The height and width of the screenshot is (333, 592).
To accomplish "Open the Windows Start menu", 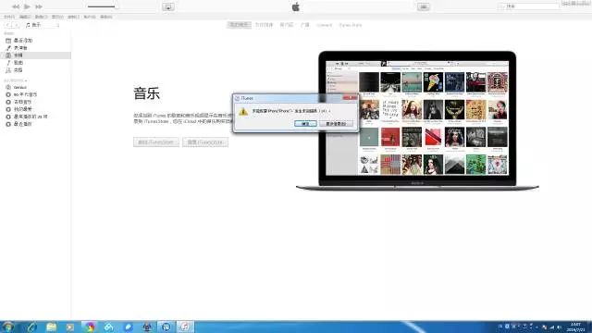I will [x=7, y=327].
